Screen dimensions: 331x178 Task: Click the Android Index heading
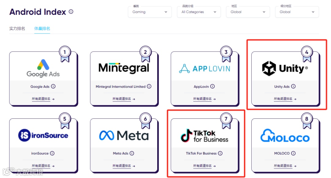click(x=38, y=12)
